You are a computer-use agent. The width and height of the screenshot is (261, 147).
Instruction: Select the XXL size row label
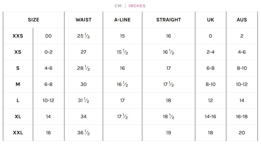click(x=18, y=132)
